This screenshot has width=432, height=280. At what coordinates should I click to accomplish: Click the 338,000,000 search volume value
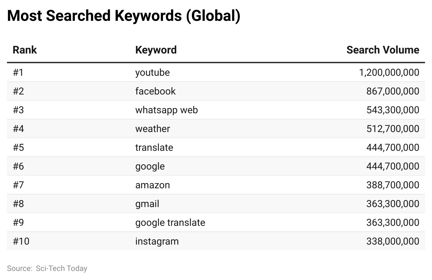click(393, 241)
